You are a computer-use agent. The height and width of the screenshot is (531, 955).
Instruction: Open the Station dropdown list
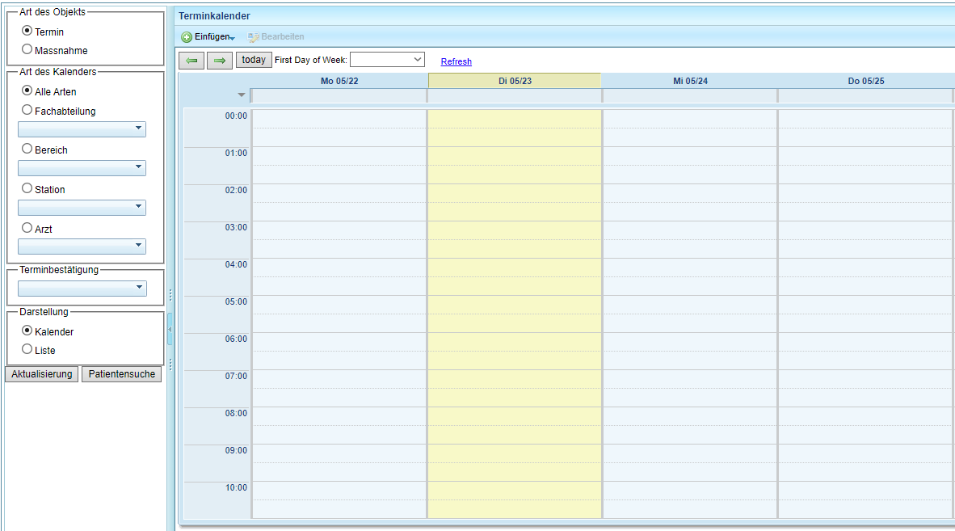coord(139,207)
